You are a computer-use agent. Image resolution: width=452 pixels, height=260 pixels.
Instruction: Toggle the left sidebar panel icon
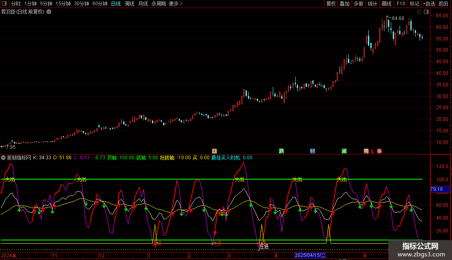(x=4, y=4)
